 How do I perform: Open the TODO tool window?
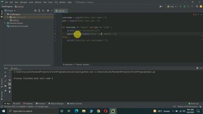coord(17,104)
